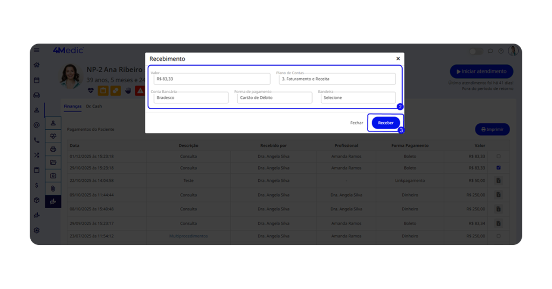This screenshot has width=552, height=289.
Task: Open the calendar icon in the sidebar
Action: click(x=37, y=80)
